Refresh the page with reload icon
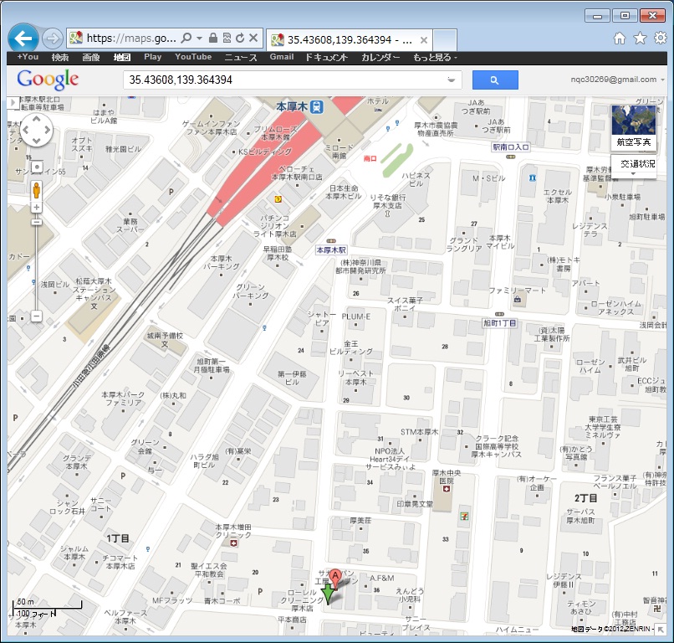Screen dimensions: 674x643 coord(240,38)
